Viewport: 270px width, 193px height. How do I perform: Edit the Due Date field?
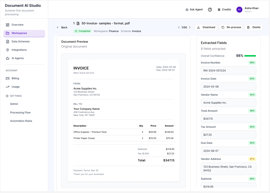point(229,151)
